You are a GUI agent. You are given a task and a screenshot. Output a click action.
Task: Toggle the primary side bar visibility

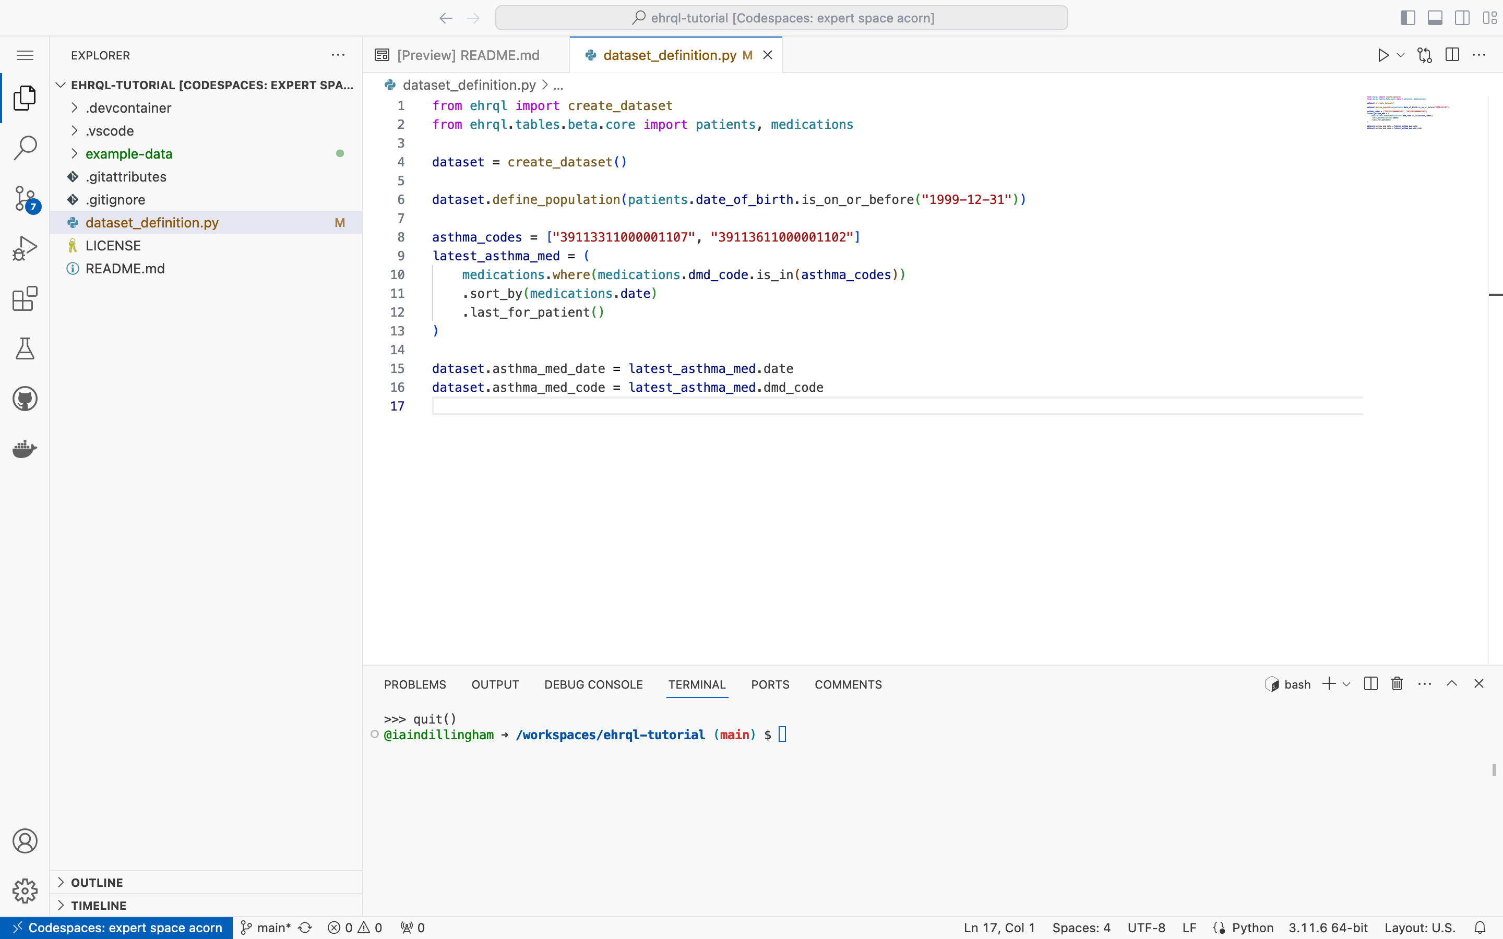tap(1407, 17)
